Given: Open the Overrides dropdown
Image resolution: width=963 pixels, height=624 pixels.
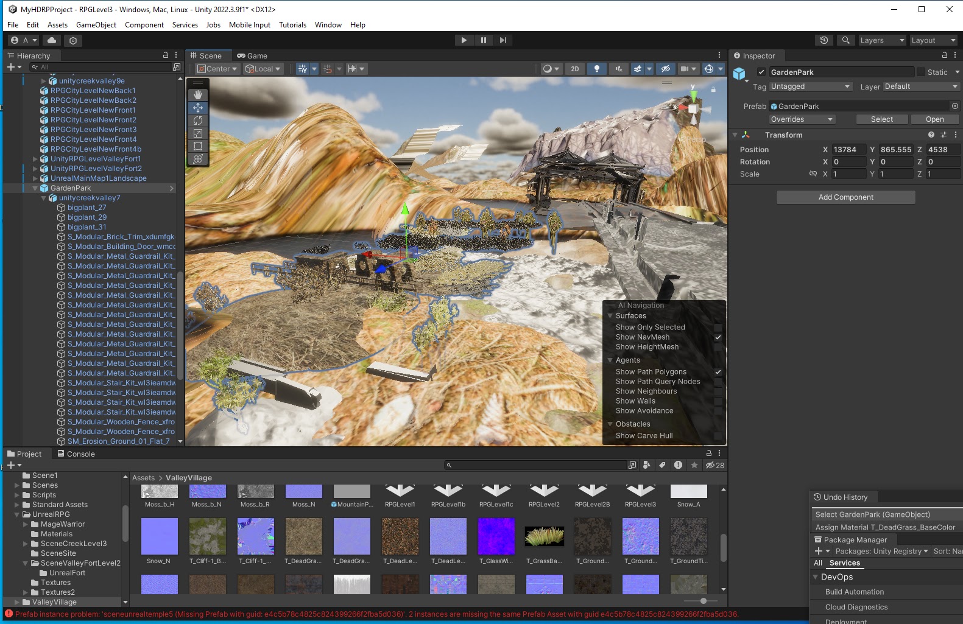Looking at the screenshot, I should point(802,119).
